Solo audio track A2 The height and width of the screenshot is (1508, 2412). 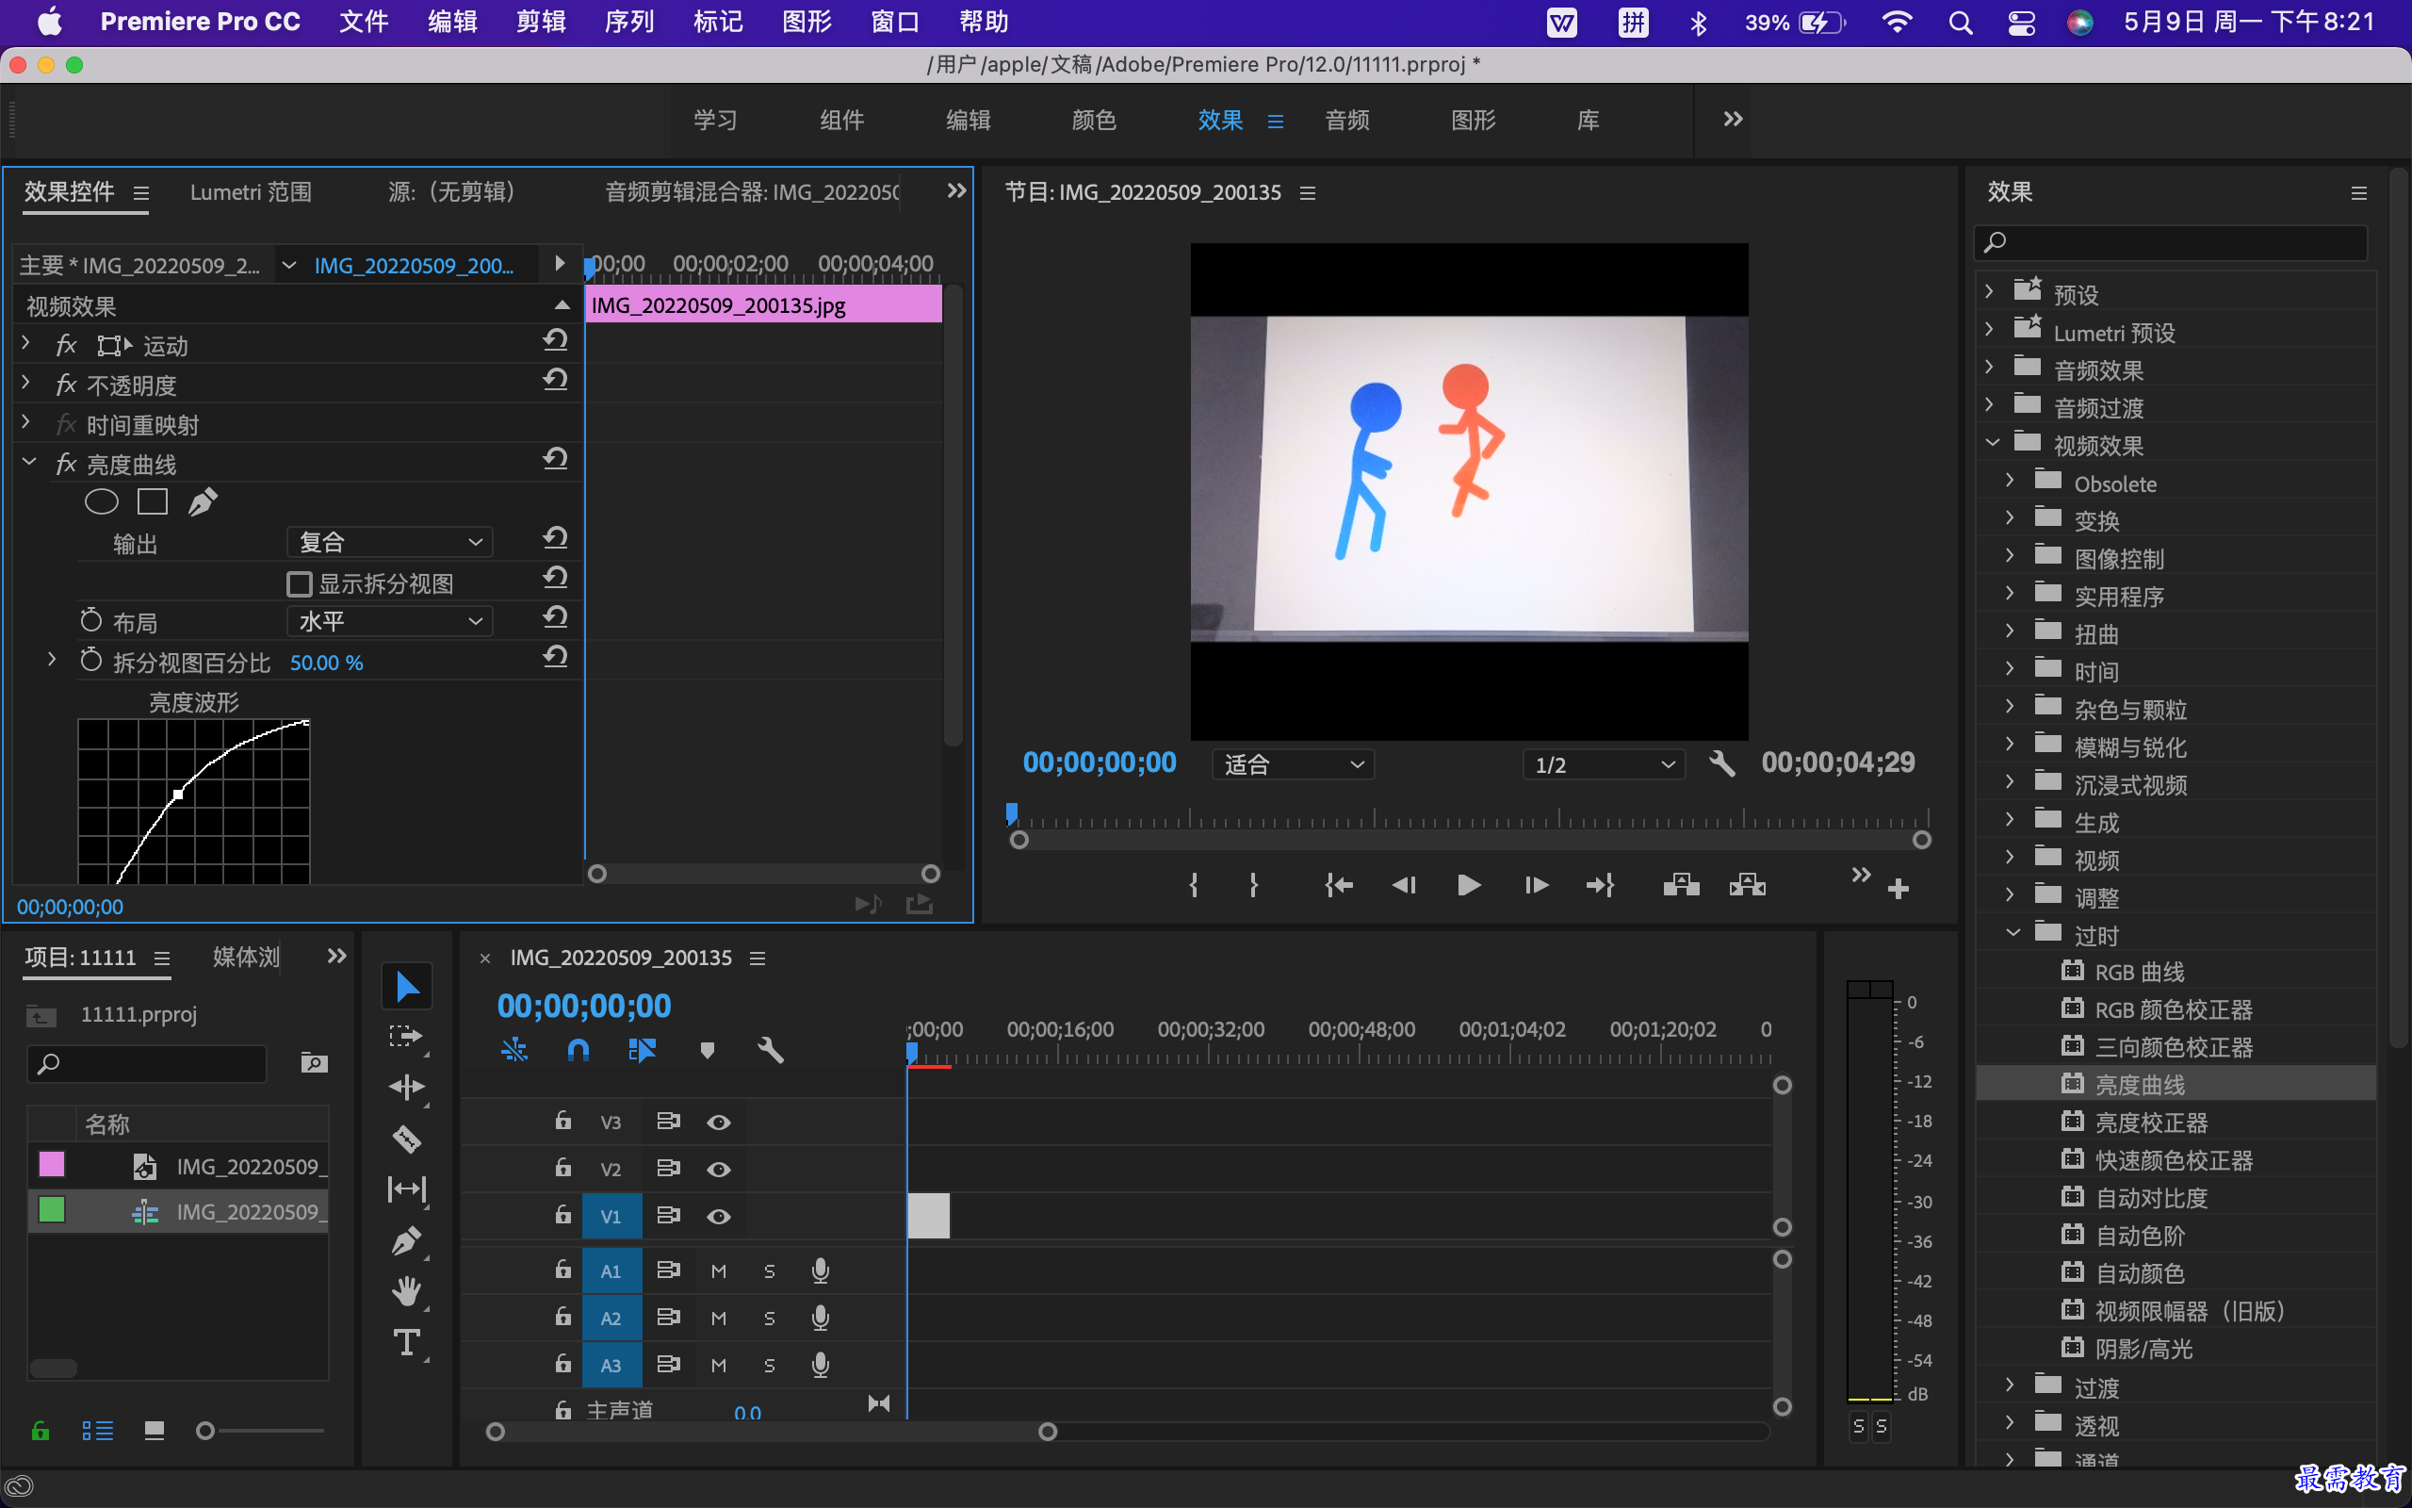[x=769, y=1319]
